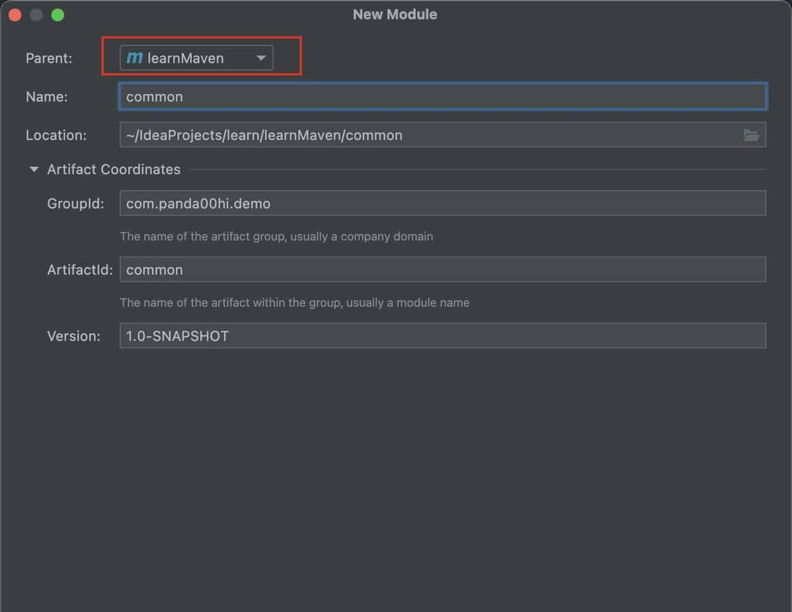Open the Parent dropdown arrow
This screenshot has width=792, height=612.
261,58
